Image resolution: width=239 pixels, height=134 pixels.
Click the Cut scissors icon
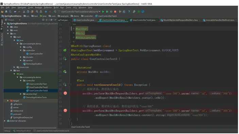pyautogui.click(x=24, y=12)
